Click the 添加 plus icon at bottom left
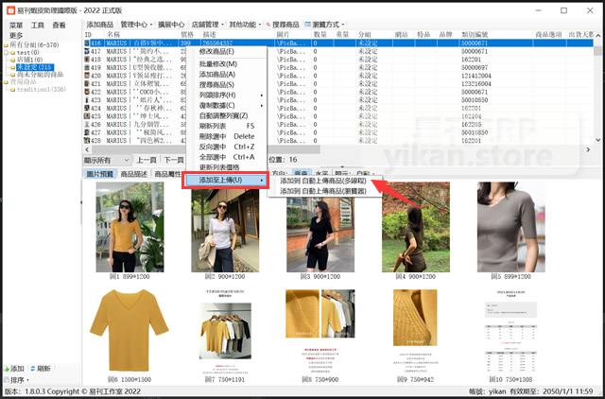Viewport: 605px width, 399px height. tap(6, 368)
